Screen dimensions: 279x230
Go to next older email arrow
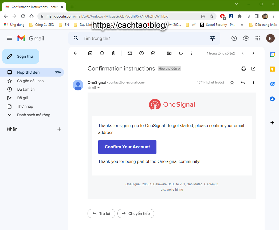click(253, 53)
